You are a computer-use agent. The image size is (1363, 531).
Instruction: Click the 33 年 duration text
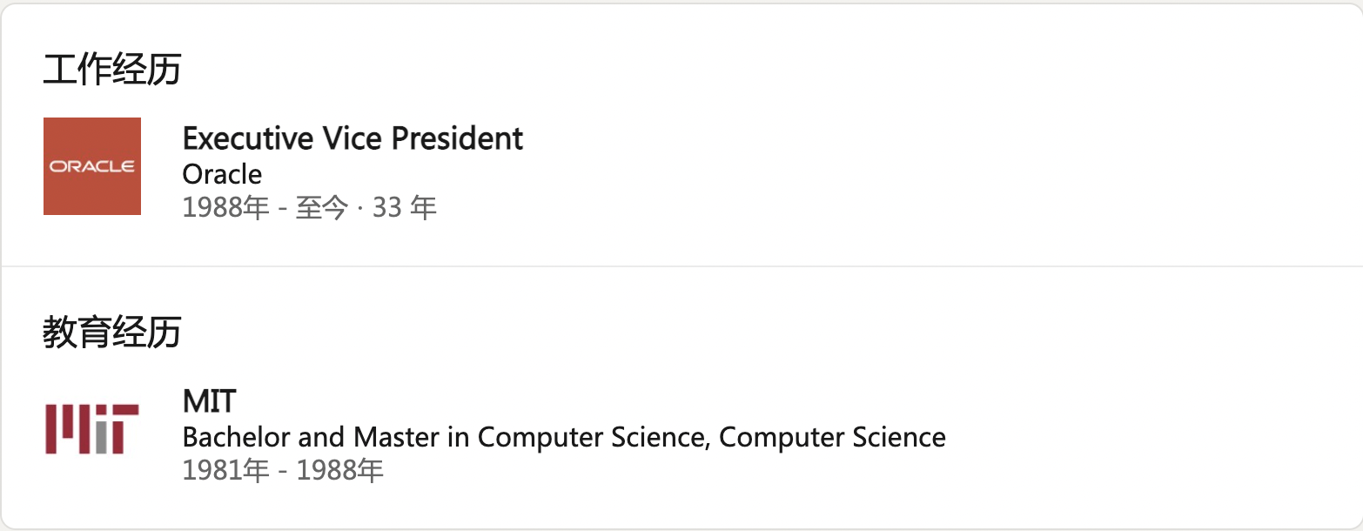pyautogui.click(x=405, y=209)
